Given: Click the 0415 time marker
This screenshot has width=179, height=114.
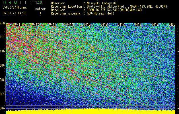Looking at the screenshot, I should click(x=87, y=25).
